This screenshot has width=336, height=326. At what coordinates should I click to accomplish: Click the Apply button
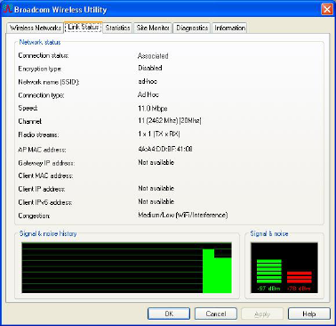pyautogui.click(x=262, y=314)
